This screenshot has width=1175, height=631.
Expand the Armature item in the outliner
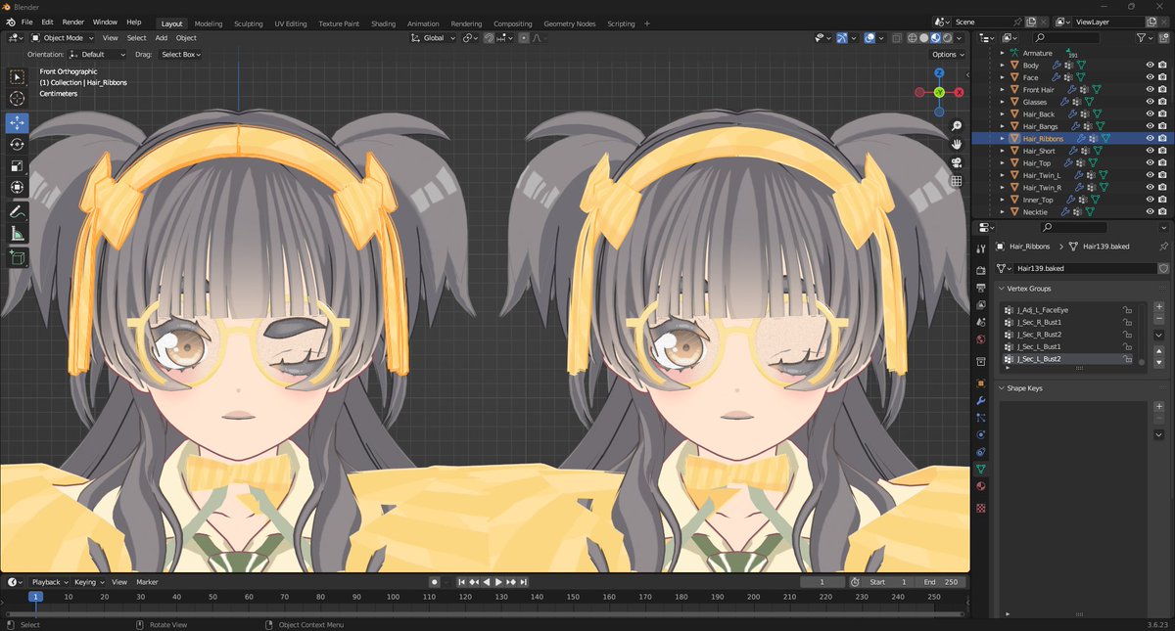tap(1002, 53)
